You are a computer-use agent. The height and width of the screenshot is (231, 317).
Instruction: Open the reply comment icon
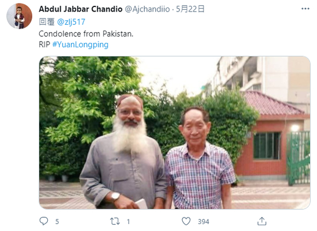44,221
